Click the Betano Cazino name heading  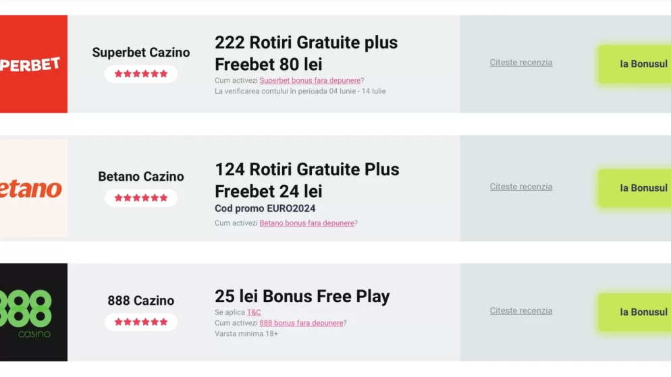(141, 176)
